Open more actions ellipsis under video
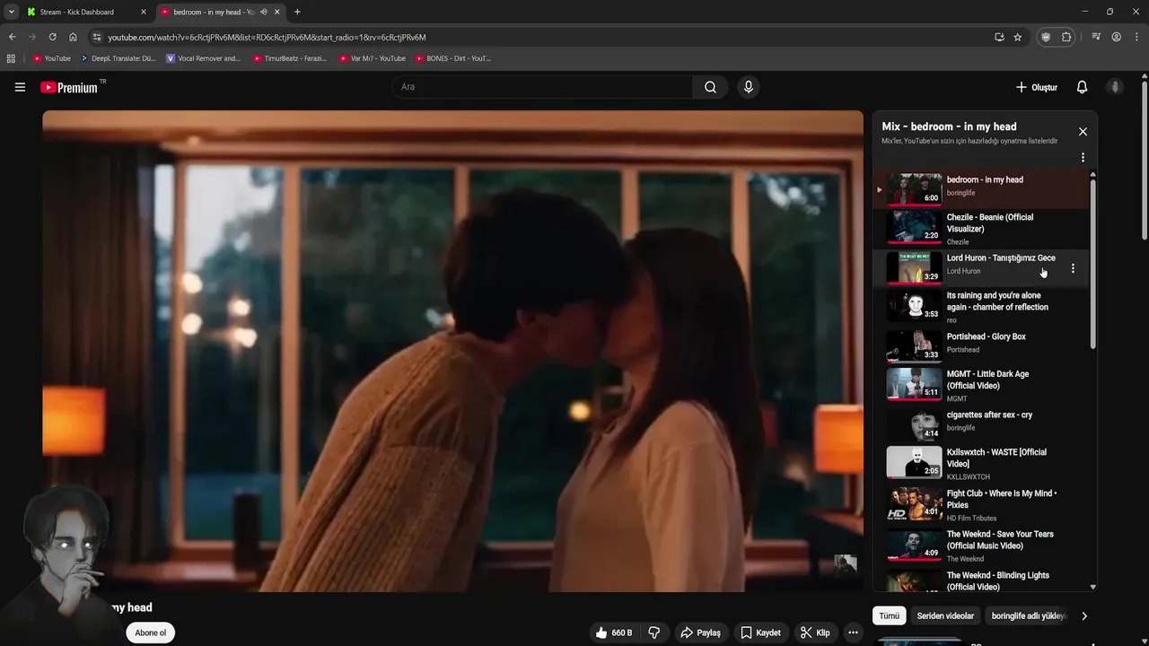1149x646 pixels. tap(853, 633)
